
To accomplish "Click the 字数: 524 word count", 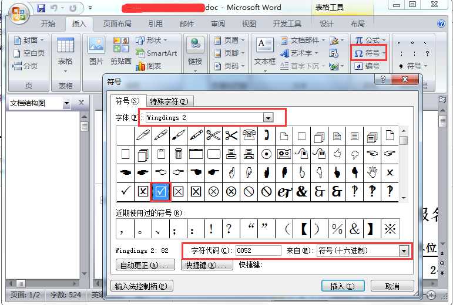I will point(66,295).
